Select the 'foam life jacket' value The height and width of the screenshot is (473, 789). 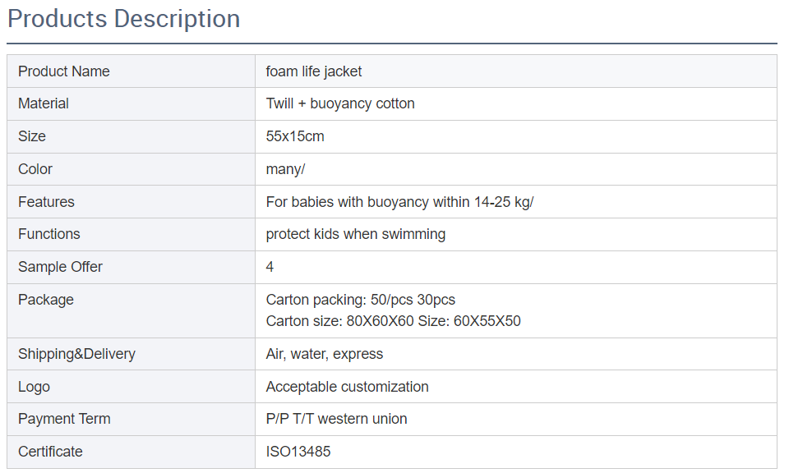point(314,71)
